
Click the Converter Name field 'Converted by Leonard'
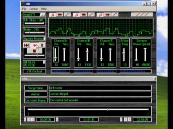[101, 100]
